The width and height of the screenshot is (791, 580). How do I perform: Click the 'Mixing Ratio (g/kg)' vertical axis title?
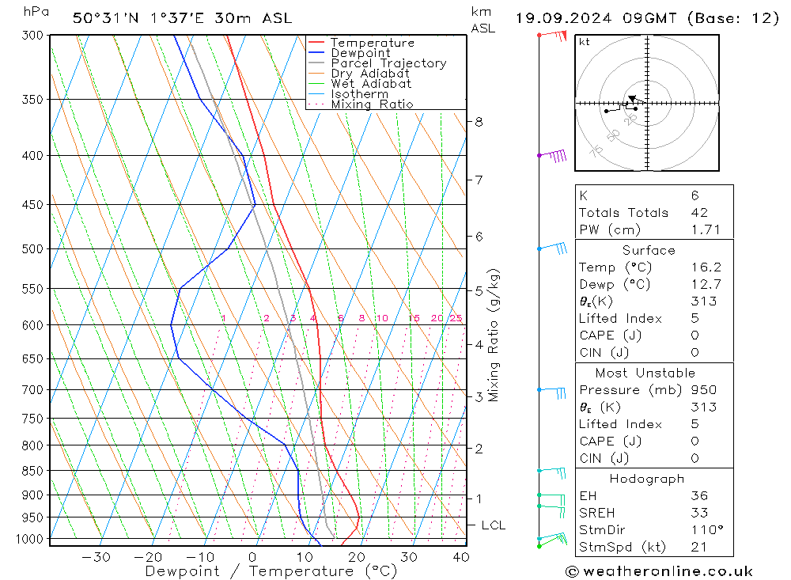pyautogui.click(x=494, y=335)
